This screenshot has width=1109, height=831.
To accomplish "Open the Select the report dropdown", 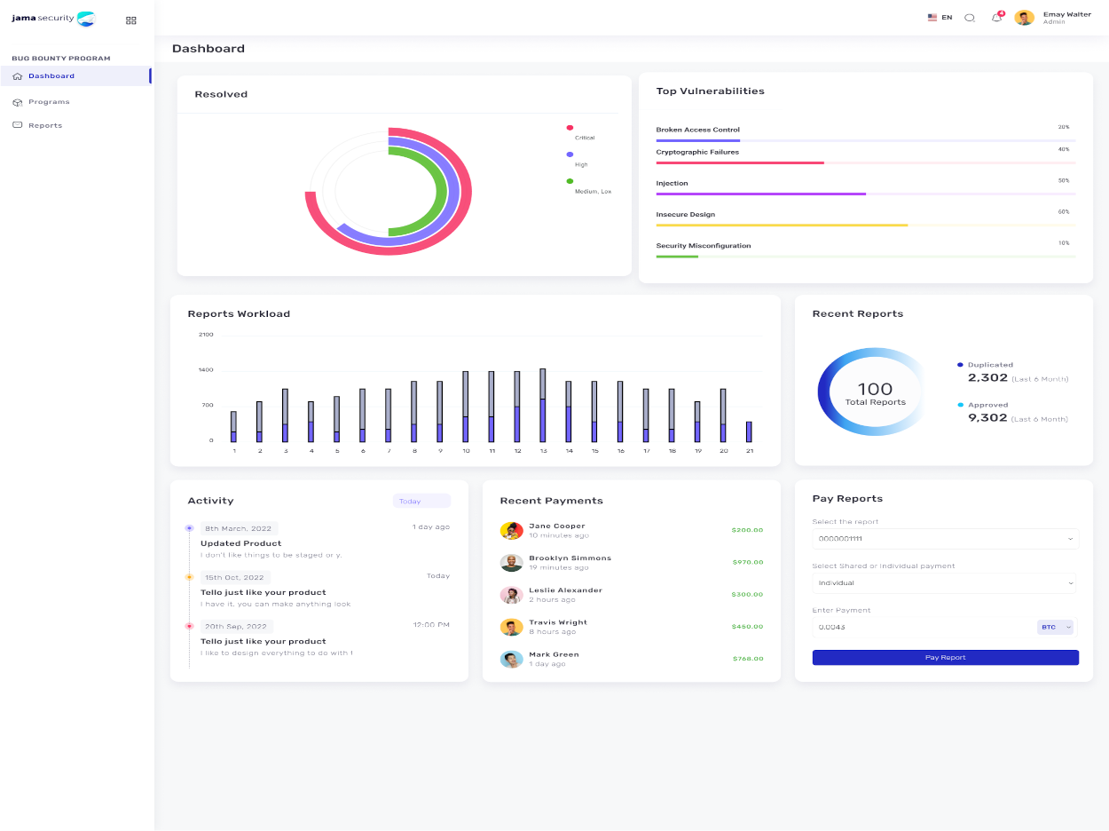I will tap(945, 539).
